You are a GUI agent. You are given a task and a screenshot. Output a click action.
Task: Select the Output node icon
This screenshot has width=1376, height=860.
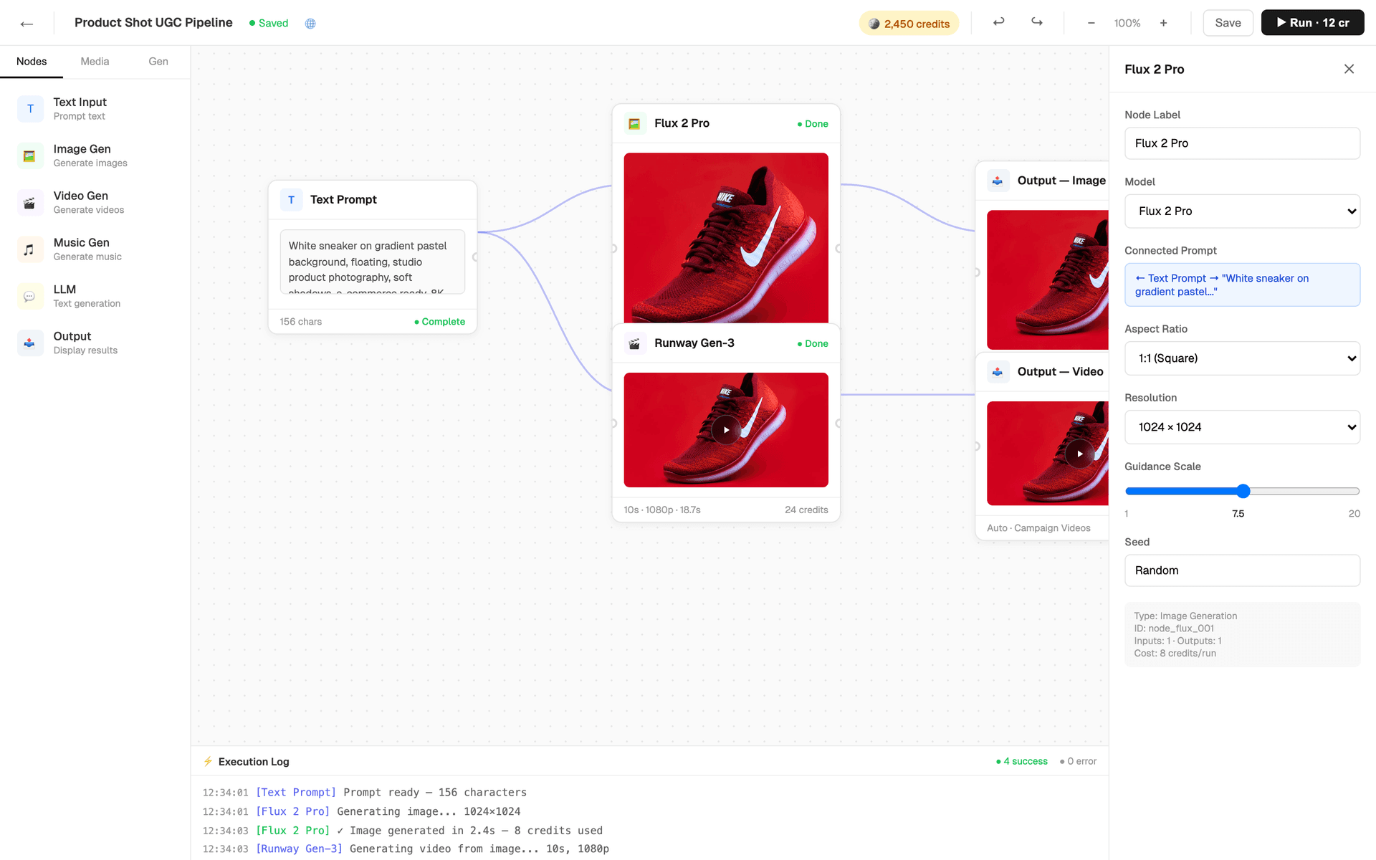click(30, 343)
